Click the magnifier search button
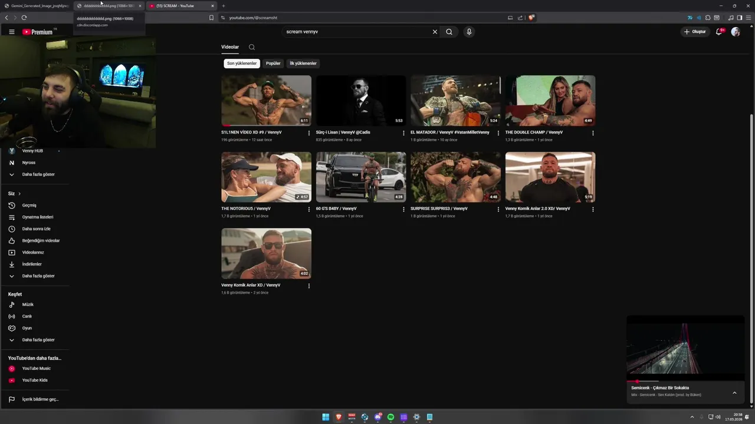Screen dimensions: 755x424 click(449, 32)
